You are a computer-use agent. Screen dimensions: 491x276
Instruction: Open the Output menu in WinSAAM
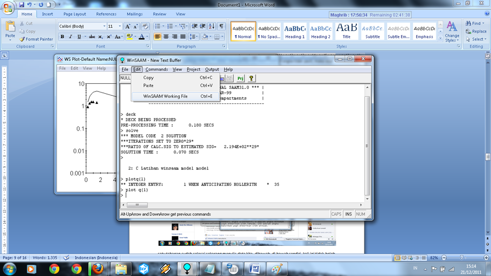(211, 69)
